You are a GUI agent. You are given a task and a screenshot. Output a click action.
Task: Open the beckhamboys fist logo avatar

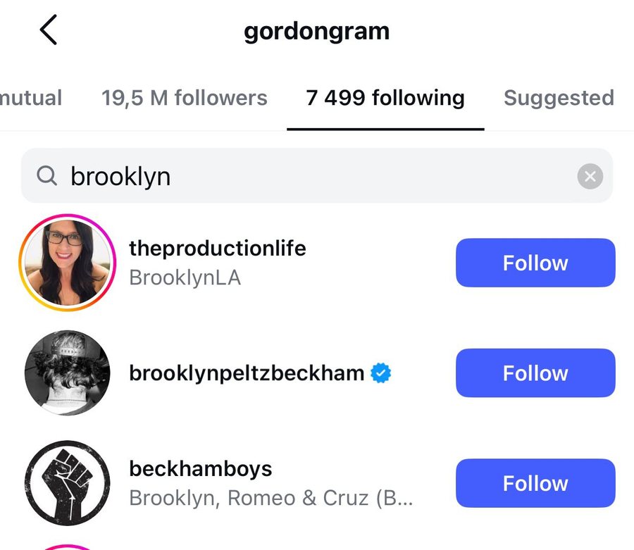tap(67, 483)
